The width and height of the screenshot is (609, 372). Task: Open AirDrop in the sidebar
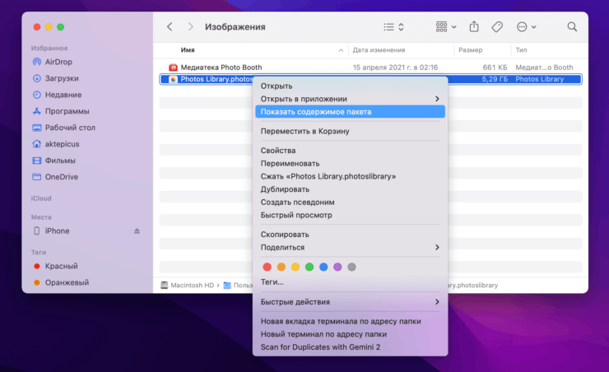coord(60,62)
